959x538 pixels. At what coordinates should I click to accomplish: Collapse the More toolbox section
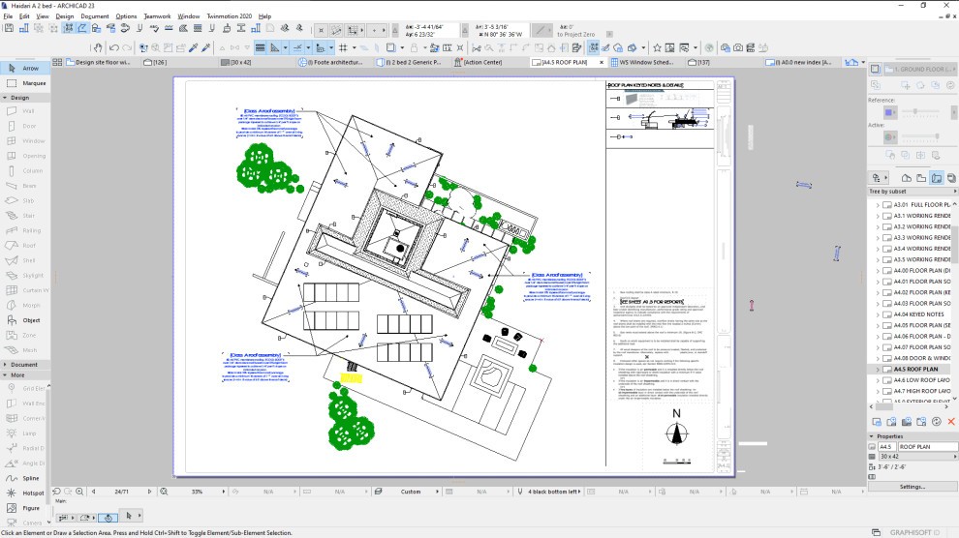pyautogui.click(x=5, y=374)
